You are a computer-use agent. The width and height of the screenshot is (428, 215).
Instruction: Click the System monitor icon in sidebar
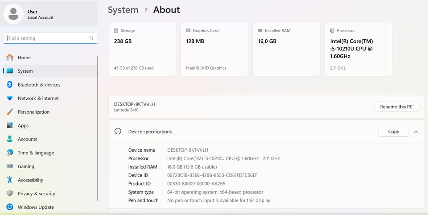(x=10, y=71)
